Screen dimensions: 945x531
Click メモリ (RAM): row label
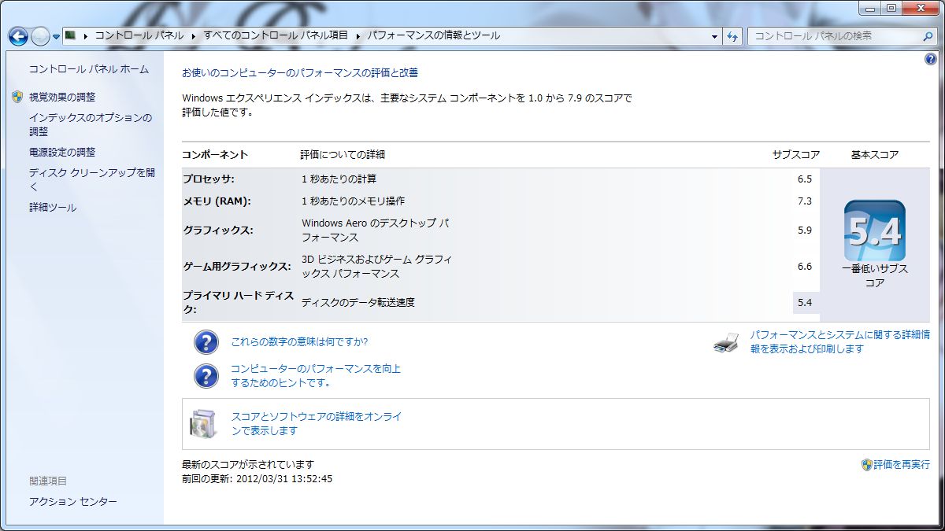[217, 201]
